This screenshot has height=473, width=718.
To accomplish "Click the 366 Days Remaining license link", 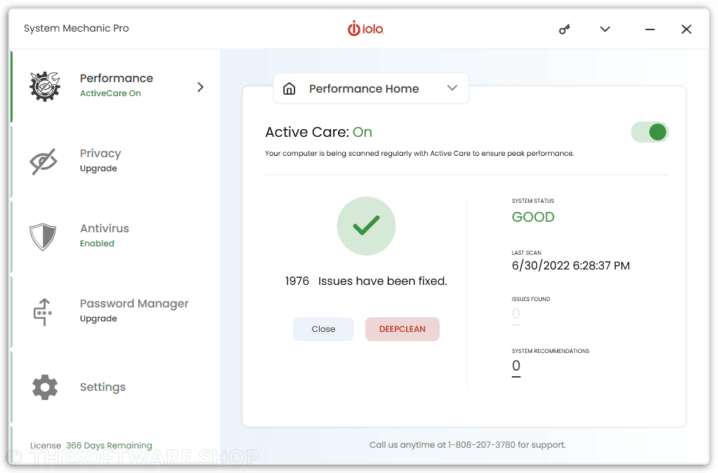I will coord(109,446).
